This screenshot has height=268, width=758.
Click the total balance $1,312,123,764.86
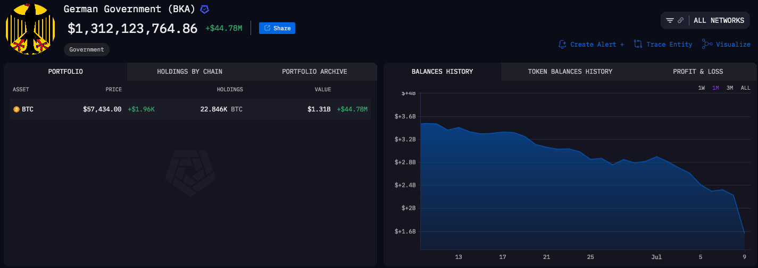point(132,29)
